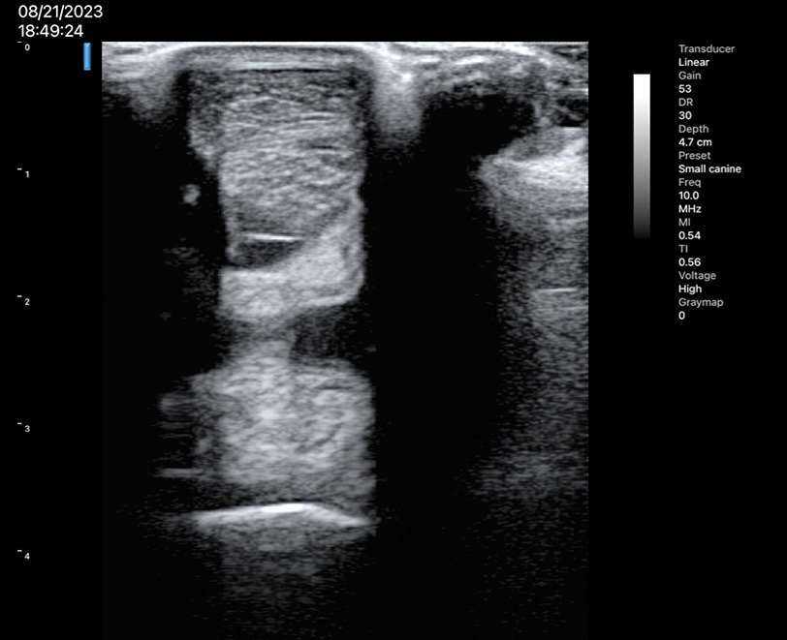The width and height of the screenshot is (787, 640).
Task: Select the DR value 30
Action: (x=685, y=115)
